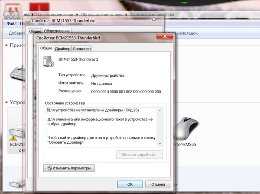This screenshot has width=260, height=194.
Task: Click scroll up arrow in device status box
Action: (159, 110)
